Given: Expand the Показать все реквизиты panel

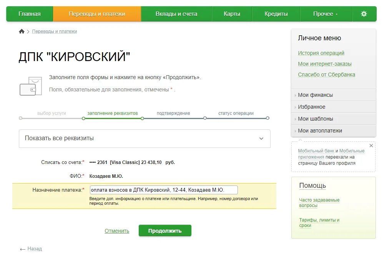Looking at the screenshot, I should tap(145, 139).
